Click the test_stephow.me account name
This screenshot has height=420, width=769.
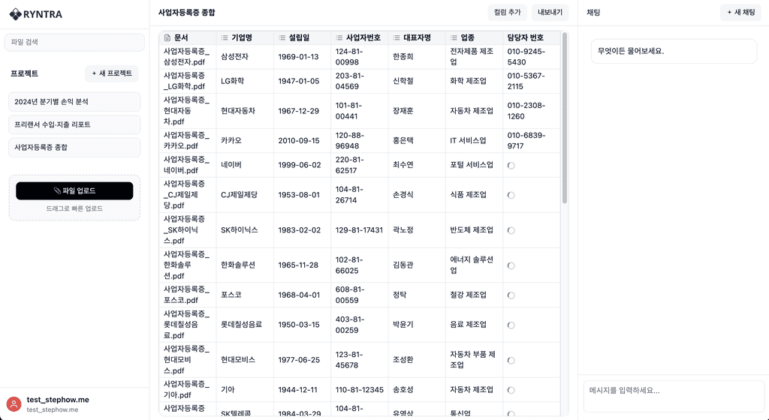pos(58,400)
